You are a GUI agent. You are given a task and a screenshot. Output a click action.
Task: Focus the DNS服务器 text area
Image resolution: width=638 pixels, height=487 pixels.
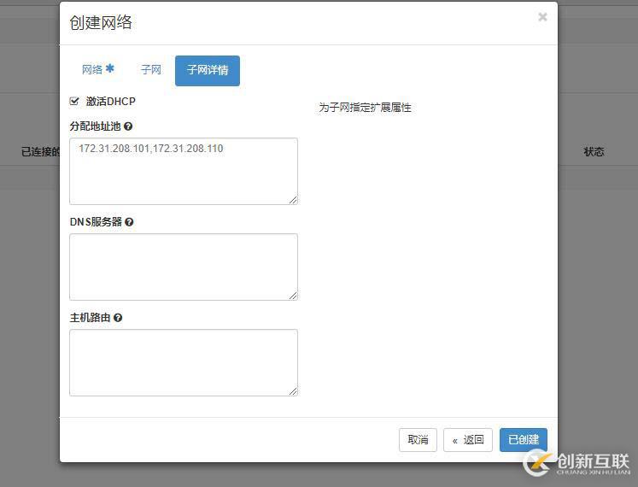184,267
